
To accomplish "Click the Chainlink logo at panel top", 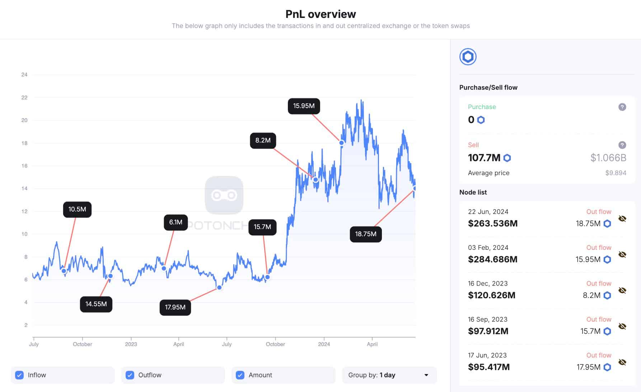I will pos(467,56).
